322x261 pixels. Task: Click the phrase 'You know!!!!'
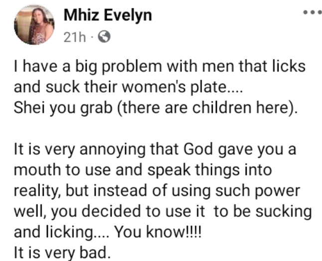coord(158,232)
